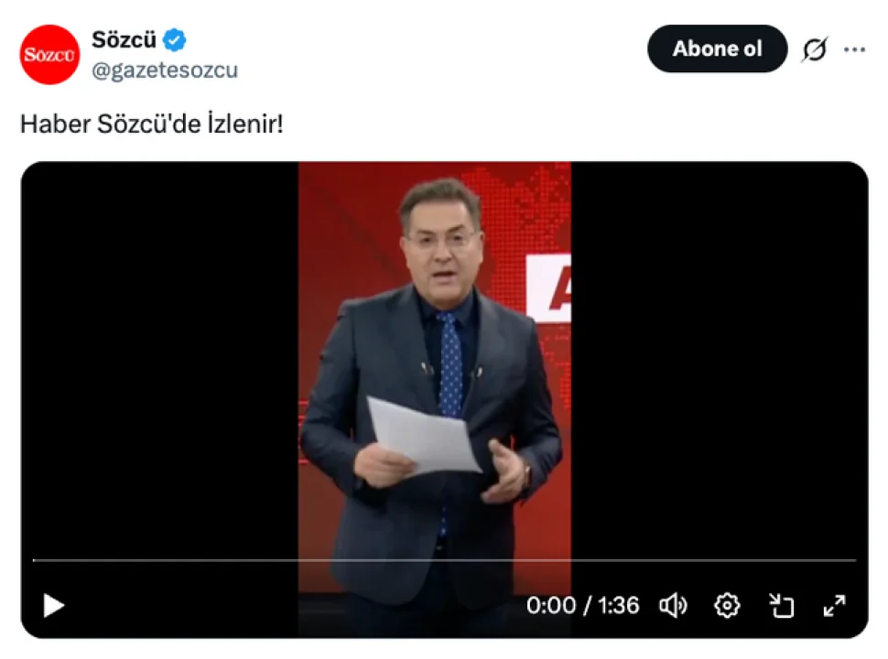Click the start of the seek bar
Viewport: 888px width, 659px height.
[35, 560]
